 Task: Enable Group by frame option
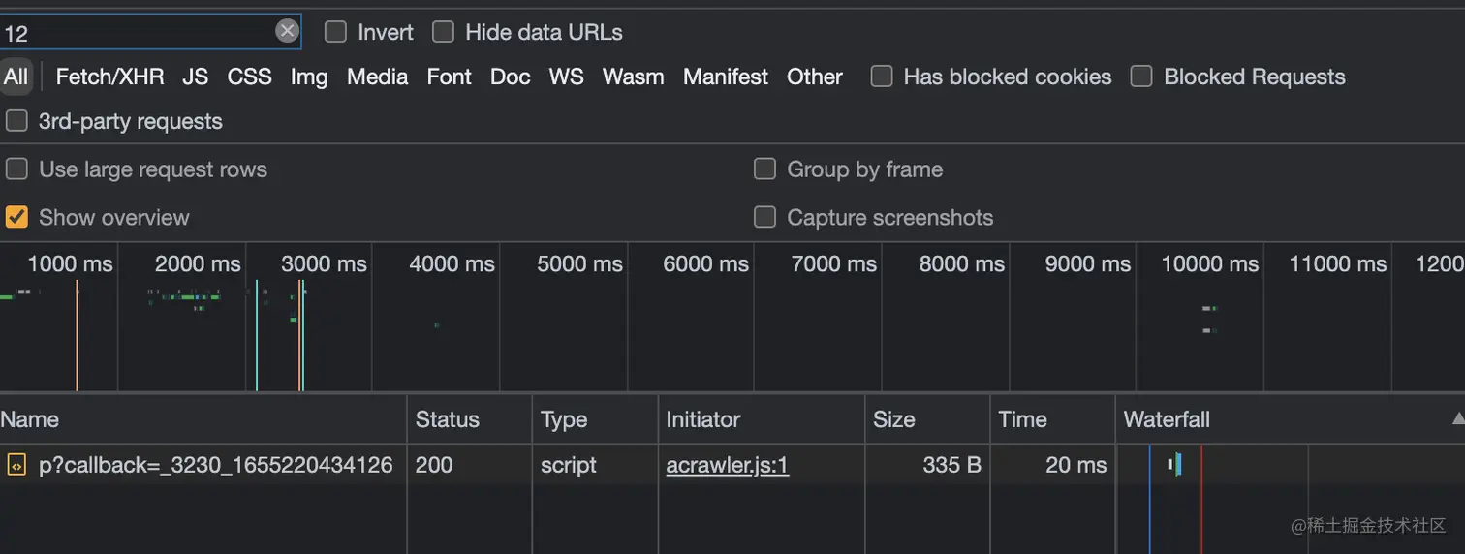[764, 169]
